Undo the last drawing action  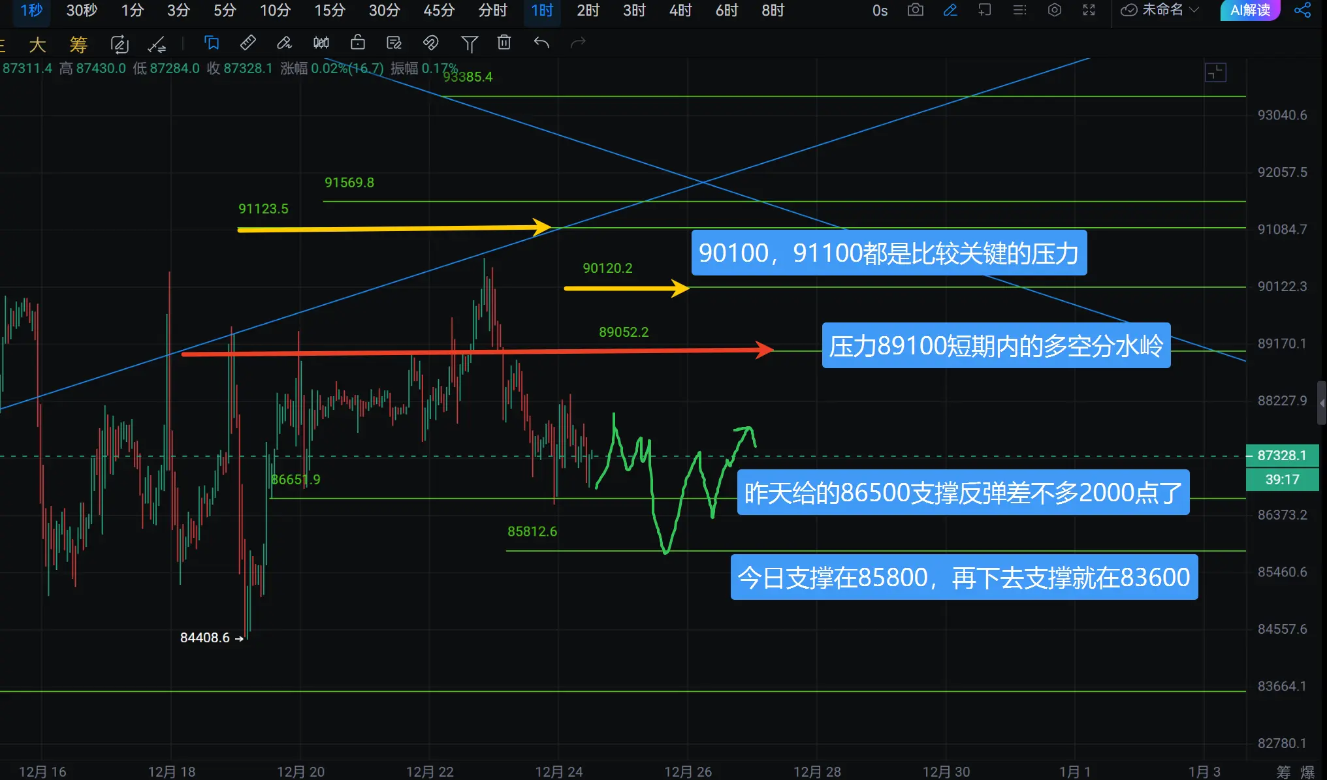click(x=541, y=43)
